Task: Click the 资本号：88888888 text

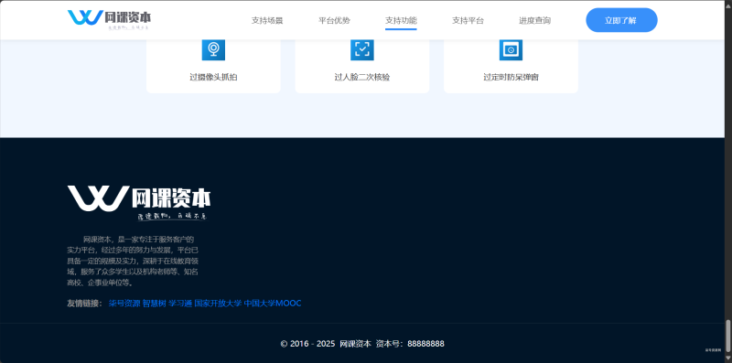Action: 410,344
